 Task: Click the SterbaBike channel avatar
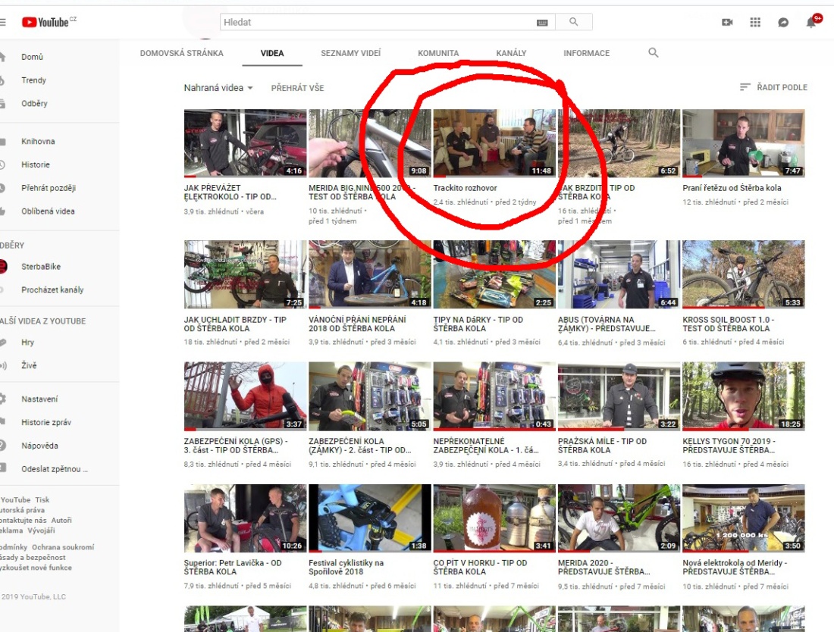click(x=3, y=266)
